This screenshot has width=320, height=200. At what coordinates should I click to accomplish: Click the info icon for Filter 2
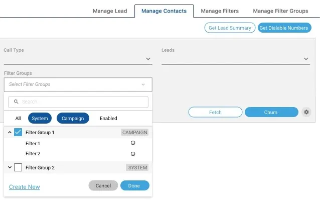[x=133, y=154]
